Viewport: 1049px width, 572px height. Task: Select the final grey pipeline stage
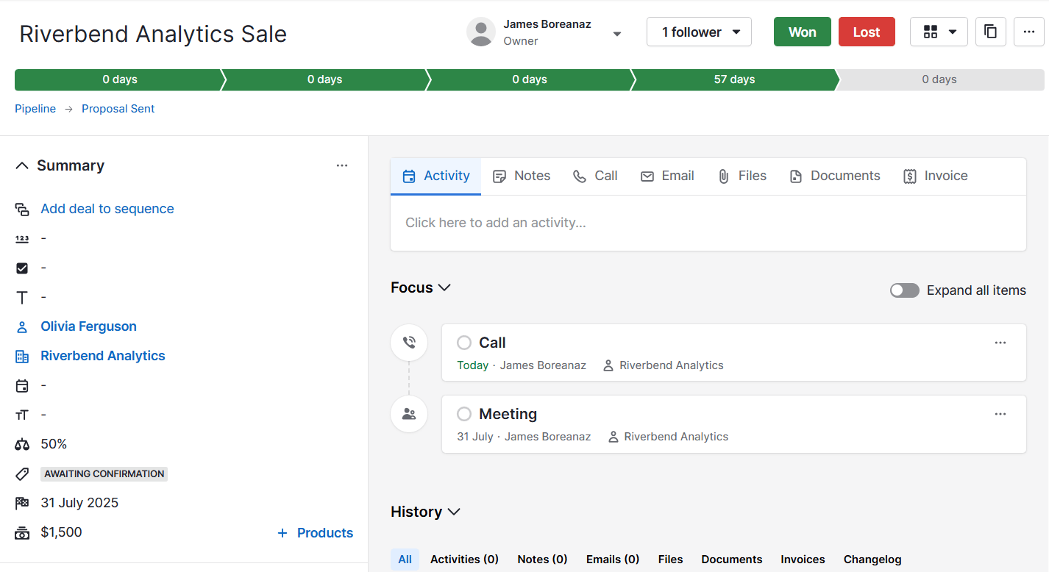click(940, 79)
